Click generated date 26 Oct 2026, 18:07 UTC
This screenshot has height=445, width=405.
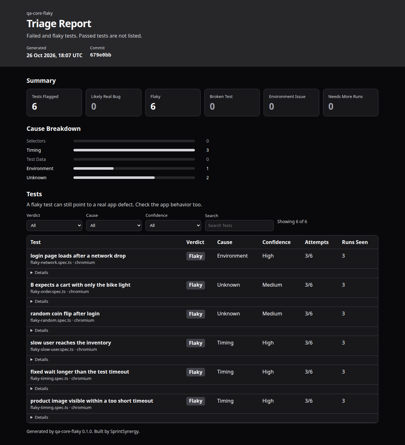[x=54, y=55]
